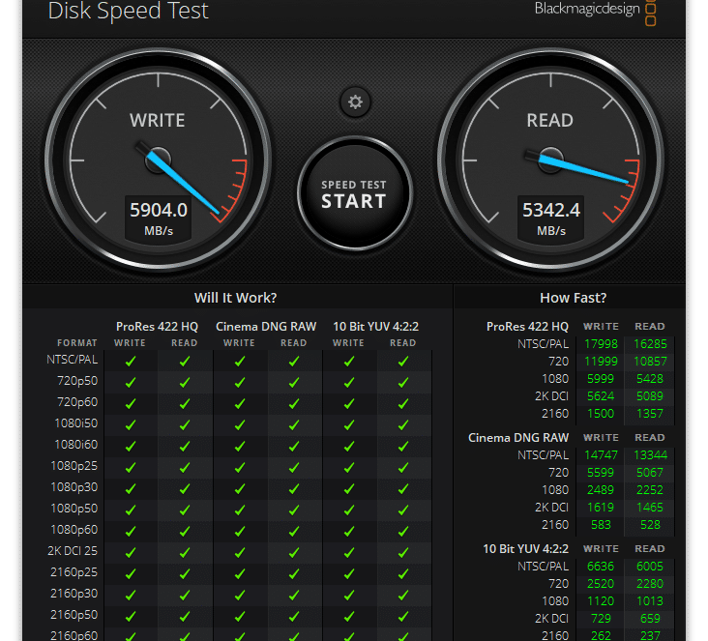This screenshot has width=708, height=641.
Task: Select the 720p50 format row label
Action: 77,381
